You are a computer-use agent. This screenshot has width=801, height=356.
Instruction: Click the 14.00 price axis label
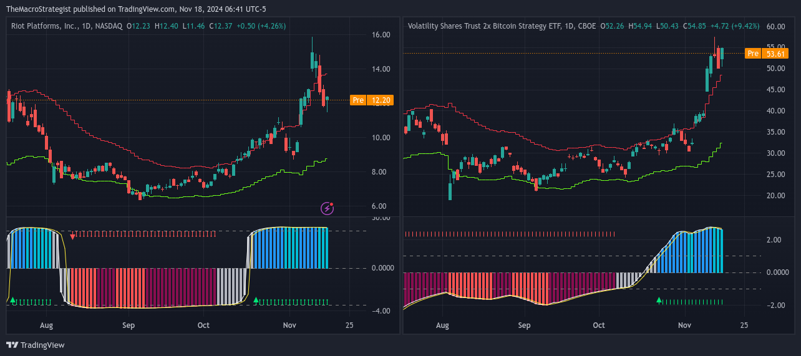[x=381, y=69]
